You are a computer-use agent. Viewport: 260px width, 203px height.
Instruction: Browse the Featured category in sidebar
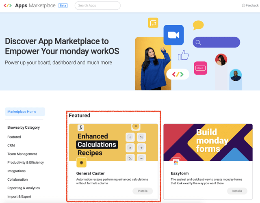click(x=14, y=137)
